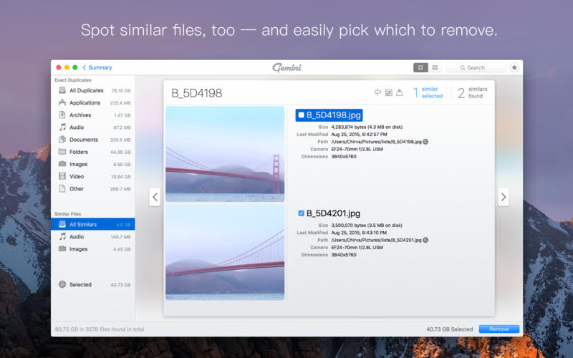This screenshot has width=573, height=358.
Task: Select the Selected 40.73 GB sidebar value
Action: 120,285
